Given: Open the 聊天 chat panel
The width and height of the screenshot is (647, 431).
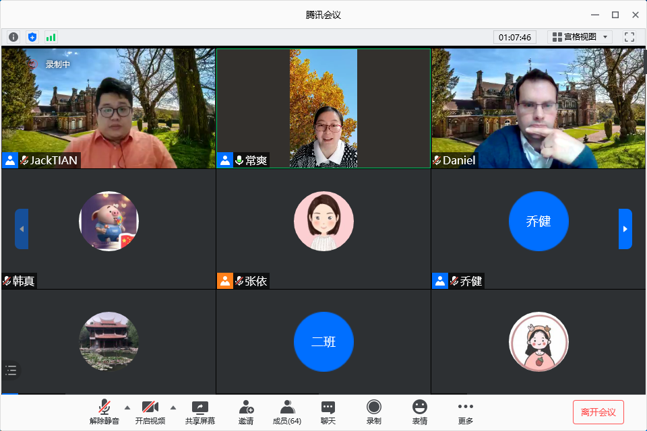Looking at the screenshot, I should tap(328, 412).
